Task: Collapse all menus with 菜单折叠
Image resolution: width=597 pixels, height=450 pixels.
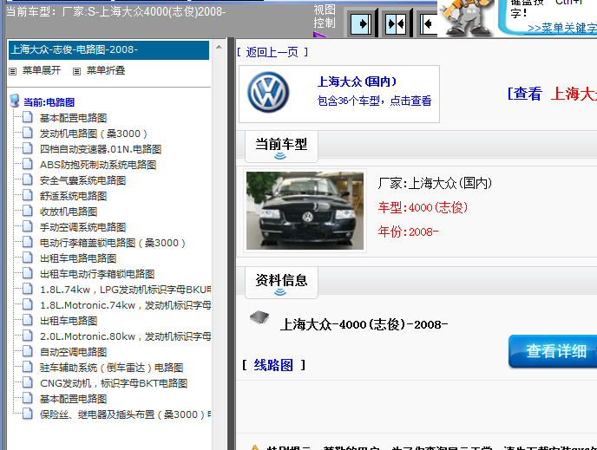Action: [106, 70]
